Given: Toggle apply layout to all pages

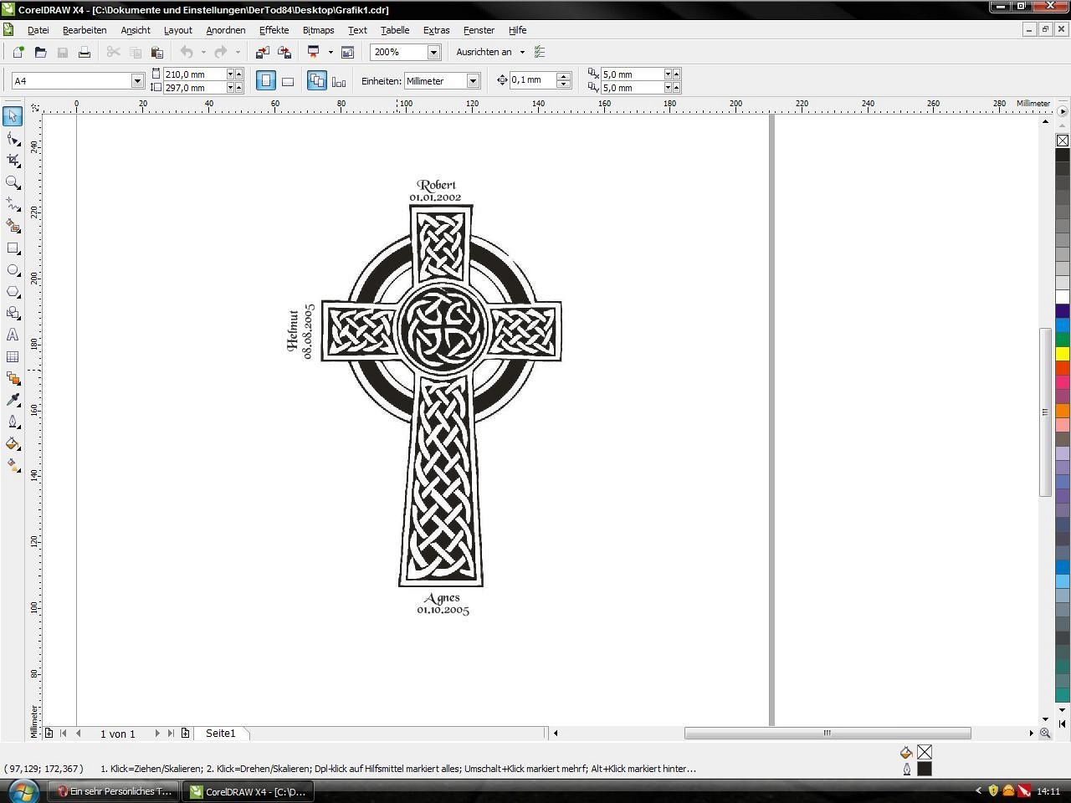Looking at the screenshot, I should 317,81.
